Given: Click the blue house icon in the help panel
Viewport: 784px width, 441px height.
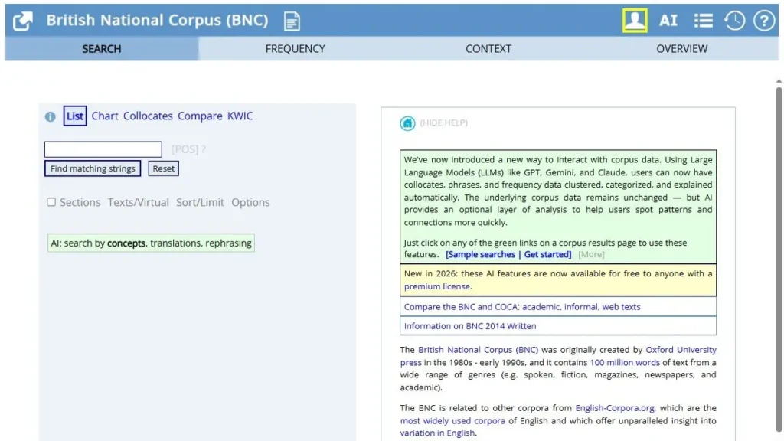Looking at the screenshot, I should pos(407,123).
